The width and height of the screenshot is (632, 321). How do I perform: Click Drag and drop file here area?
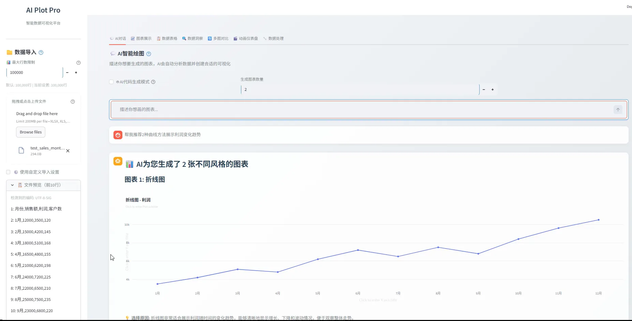point(37,114)
